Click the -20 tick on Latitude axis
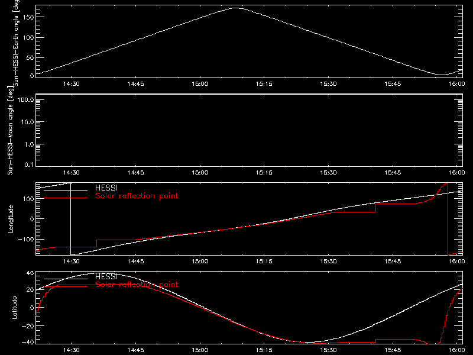 click(28, 326)
